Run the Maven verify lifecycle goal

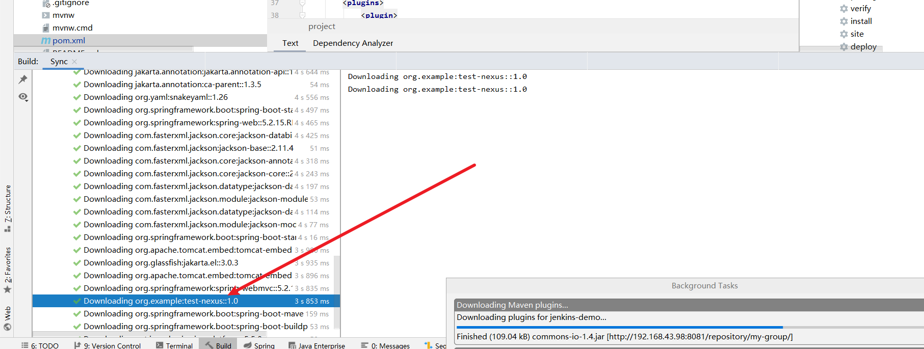click(860, 9)
